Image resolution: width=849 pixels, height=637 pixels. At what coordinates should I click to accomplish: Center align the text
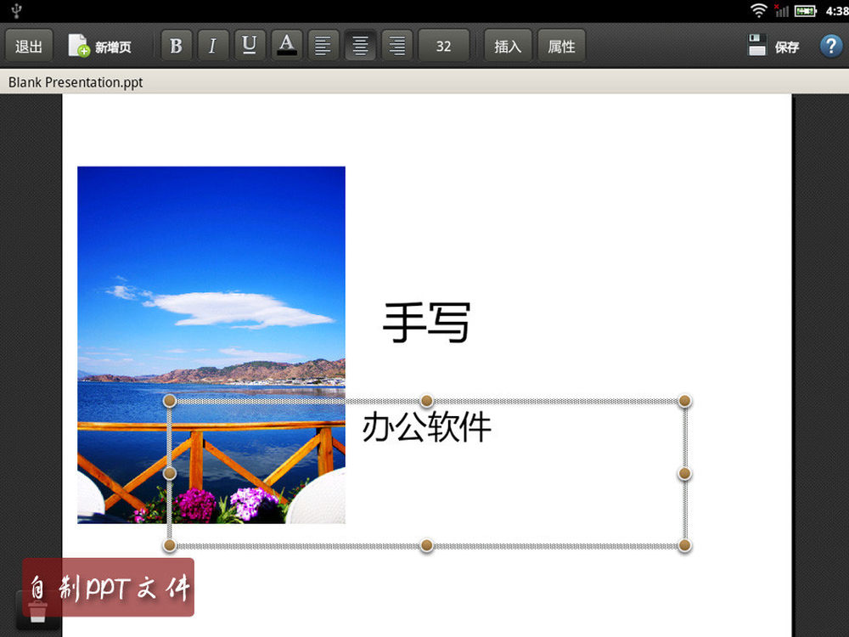click(x=360, y=46)
